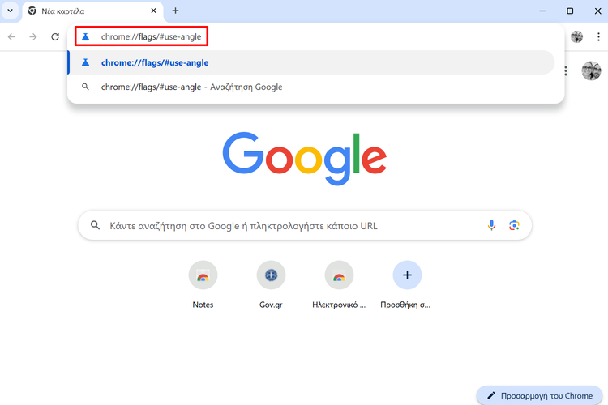Open Google Lens image search
This screenshot has width=608, height=405.
point(514,225)
